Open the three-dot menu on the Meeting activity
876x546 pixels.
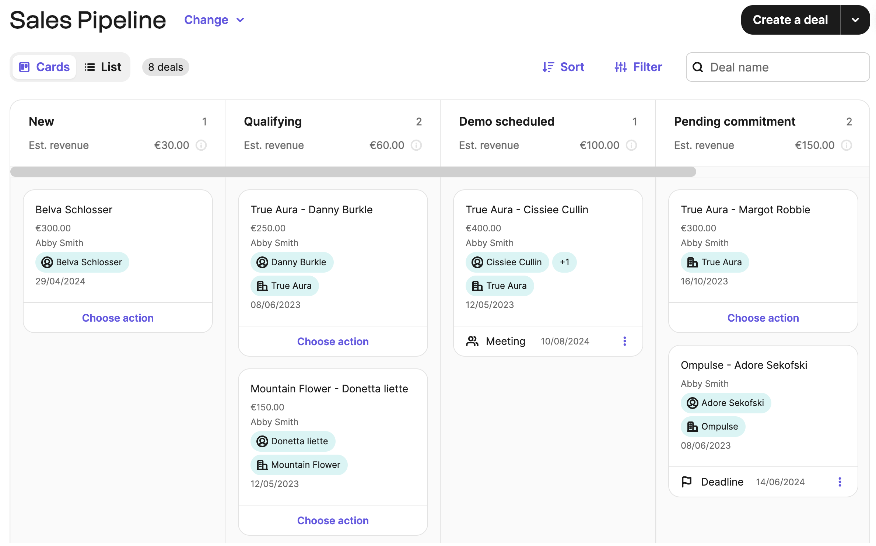click(x=625, y=341)
